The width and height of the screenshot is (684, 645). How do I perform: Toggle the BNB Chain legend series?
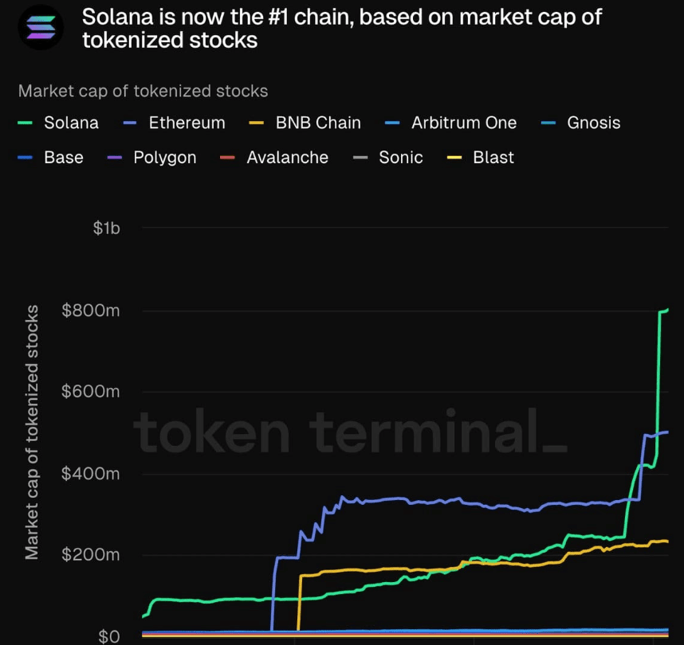(318, 123)
